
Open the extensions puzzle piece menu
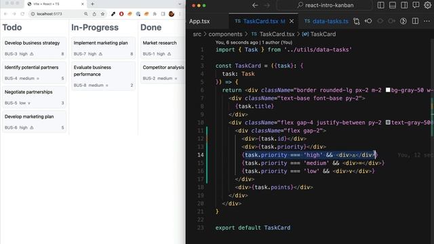tap(155, 14)
